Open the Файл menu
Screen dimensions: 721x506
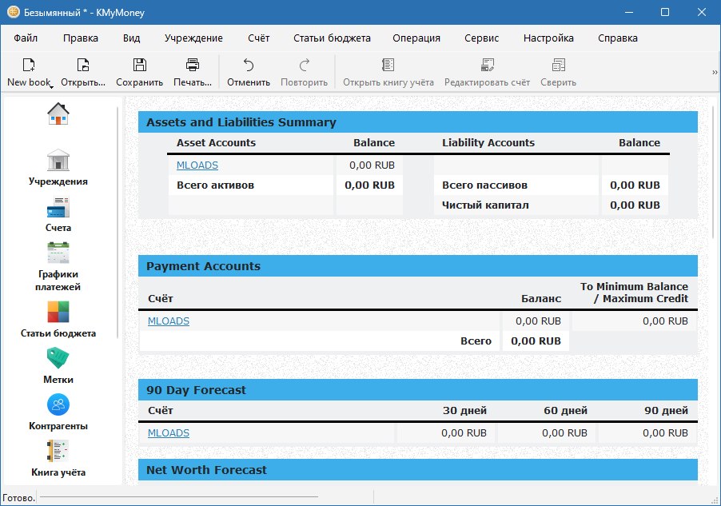[x=26, y=38]
